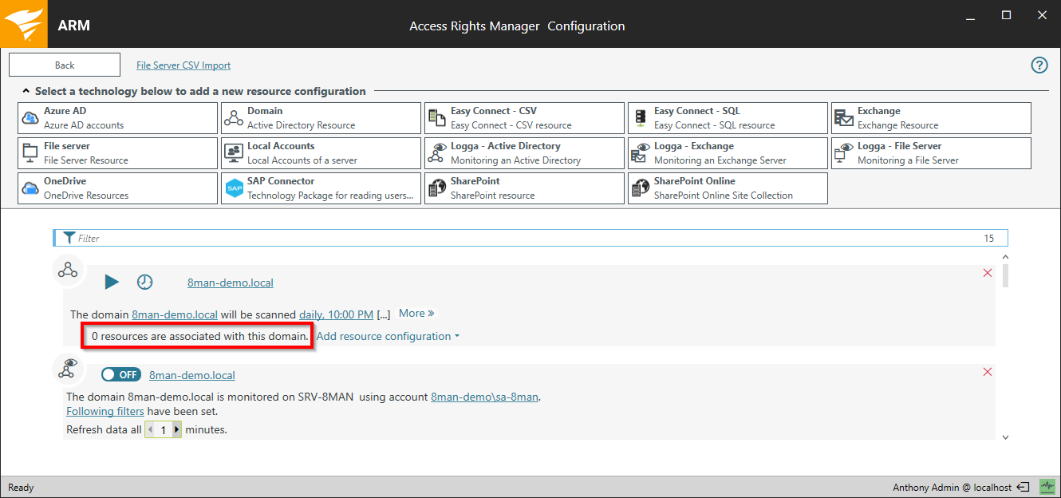Pick the Exchange Resource tile
The height and width of the screenshot is (498, 1061).
[931, 118]
